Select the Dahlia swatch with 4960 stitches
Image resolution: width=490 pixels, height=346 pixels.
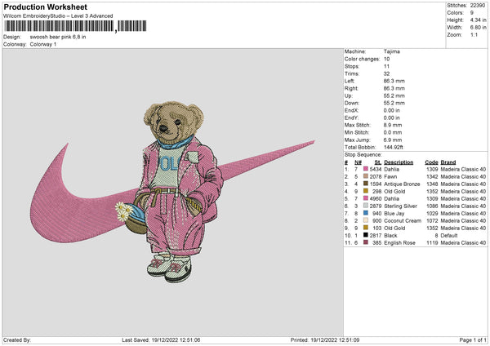click(x=366, y=198)
